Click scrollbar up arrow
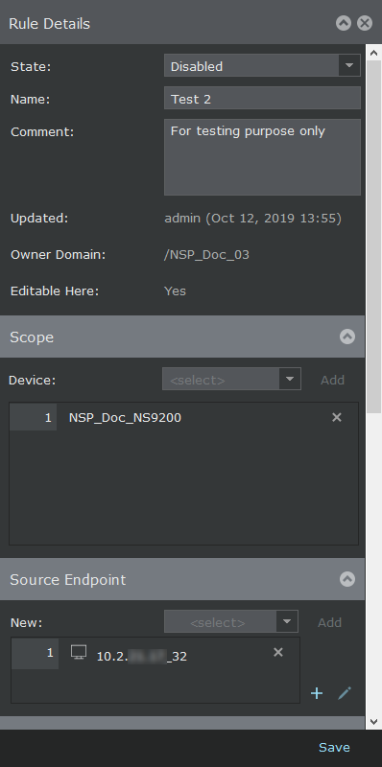This screenshot has height=767, width=382. point(373,53)
